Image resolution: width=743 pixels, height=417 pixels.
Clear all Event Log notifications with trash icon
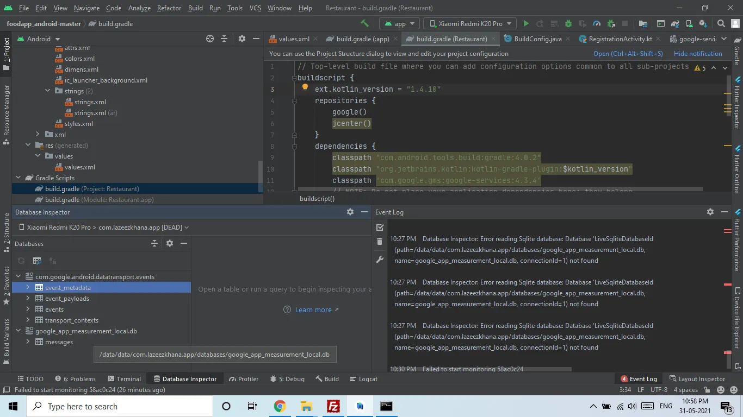click(x=380, y=242)
